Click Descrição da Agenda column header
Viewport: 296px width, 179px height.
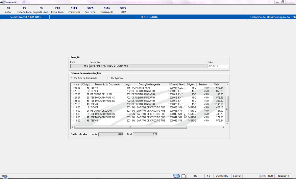[x=149, y=84]
